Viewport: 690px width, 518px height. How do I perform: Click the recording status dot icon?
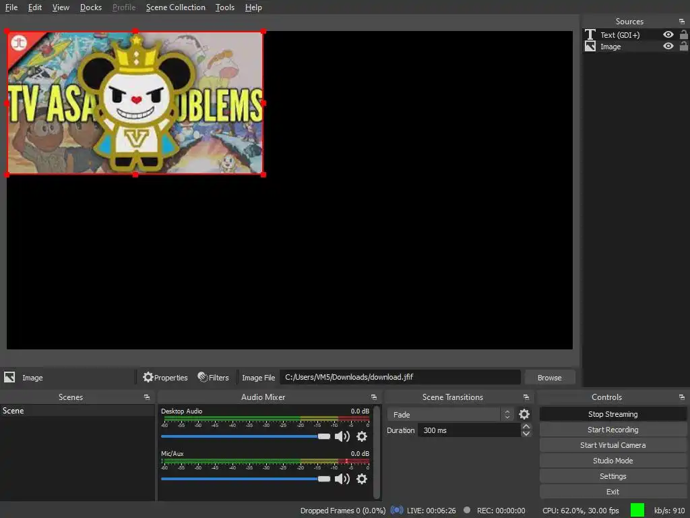click(x=467, y=510)
